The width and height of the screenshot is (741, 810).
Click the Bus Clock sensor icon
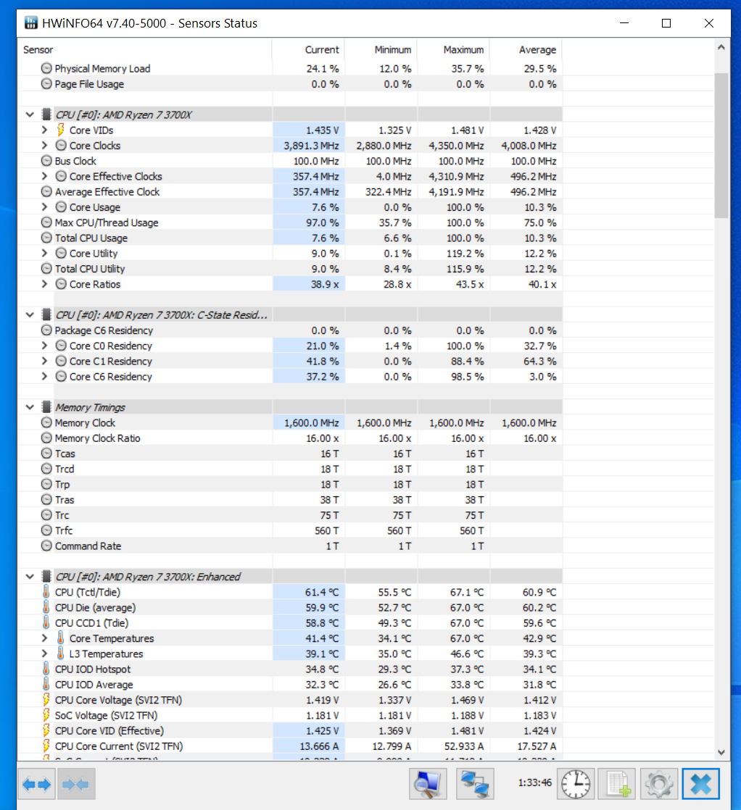tap(46, 161)
